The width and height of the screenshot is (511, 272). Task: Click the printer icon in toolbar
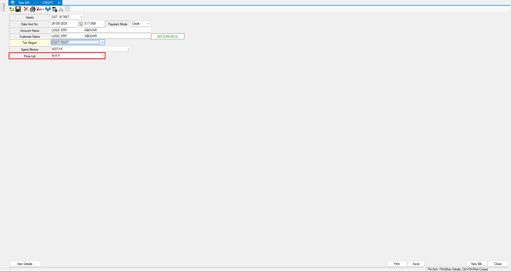[x=32, y=9]
